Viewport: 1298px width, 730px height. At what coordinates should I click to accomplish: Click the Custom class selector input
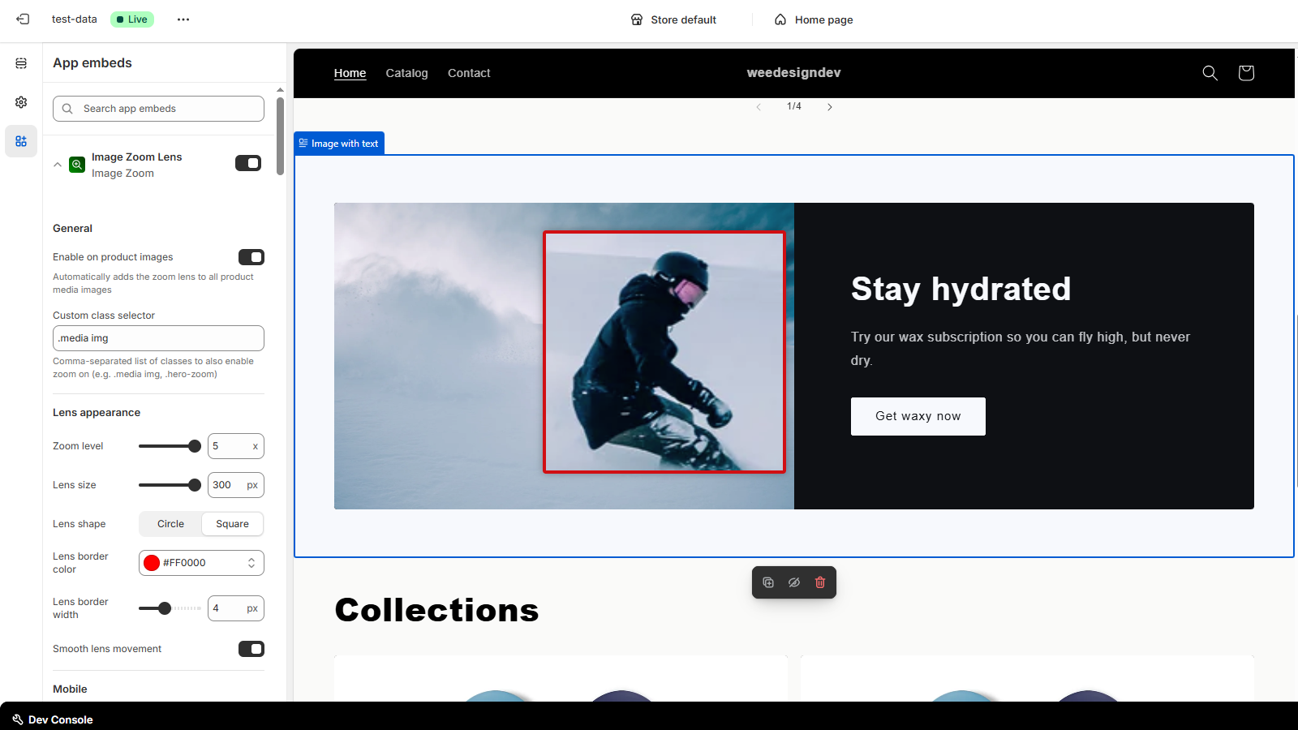[x=158, y=338]
